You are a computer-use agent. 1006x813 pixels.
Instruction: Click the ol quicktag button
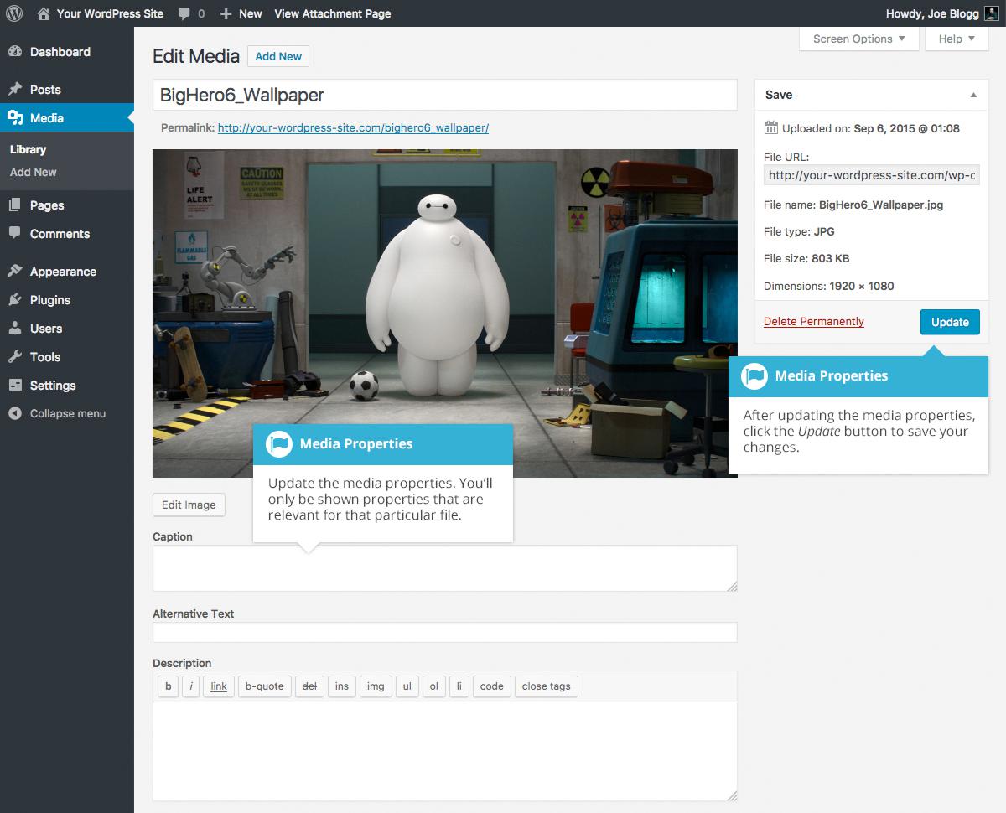click(x=433, y=686)
